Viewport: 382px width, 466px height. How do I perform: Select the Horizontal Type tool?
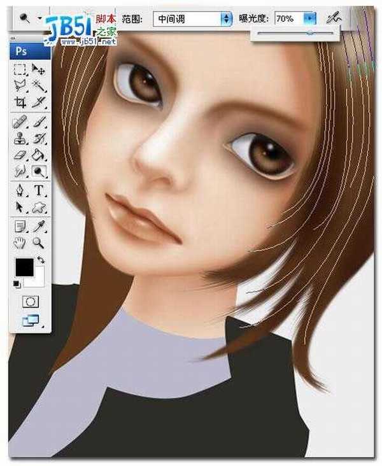click(39, 190)
